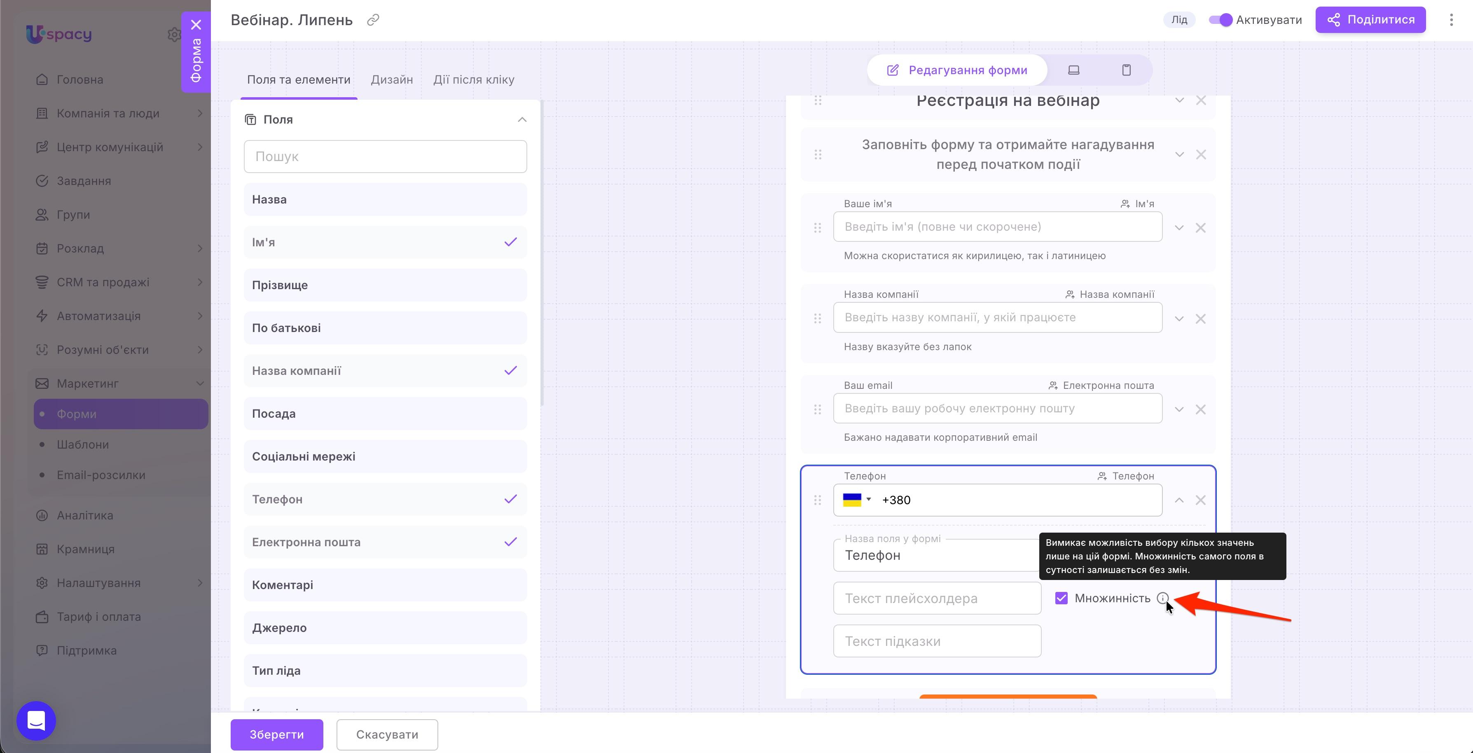Open Аналітика in sidebar
The height and width of the screenshot is (753, 1473).
[84, 515]
